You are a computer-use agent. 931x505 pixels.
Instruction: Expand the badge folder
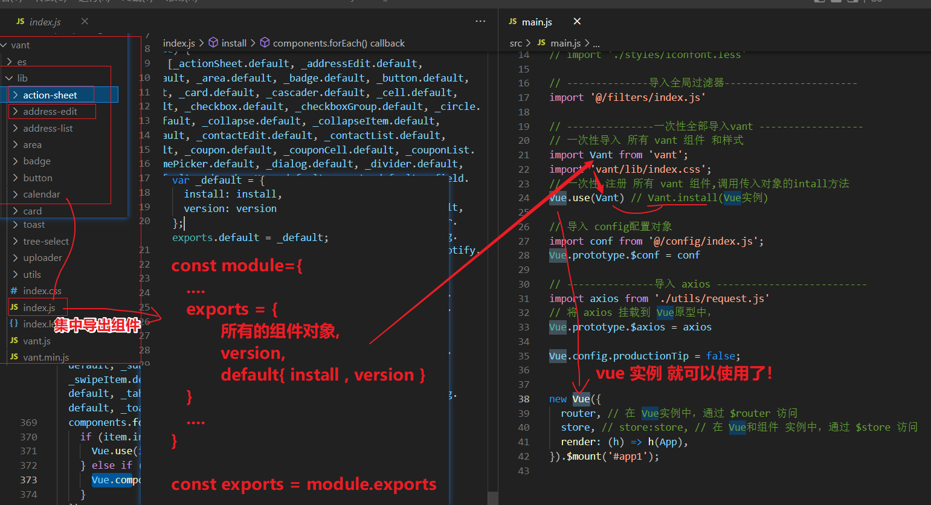pyautogui.click(x=37, y=161)
